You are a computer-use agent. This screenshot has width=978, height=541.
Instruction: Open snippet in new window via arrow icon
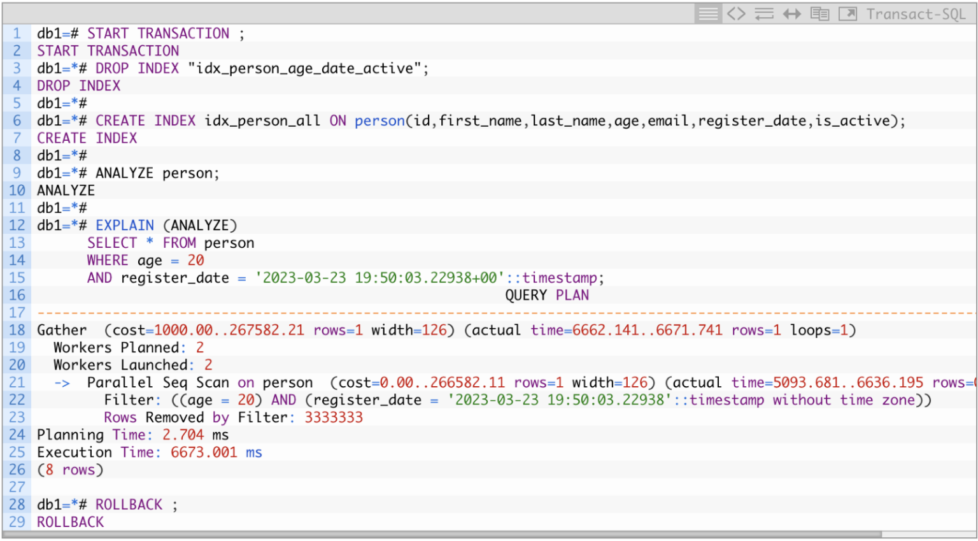pos(847,13)
